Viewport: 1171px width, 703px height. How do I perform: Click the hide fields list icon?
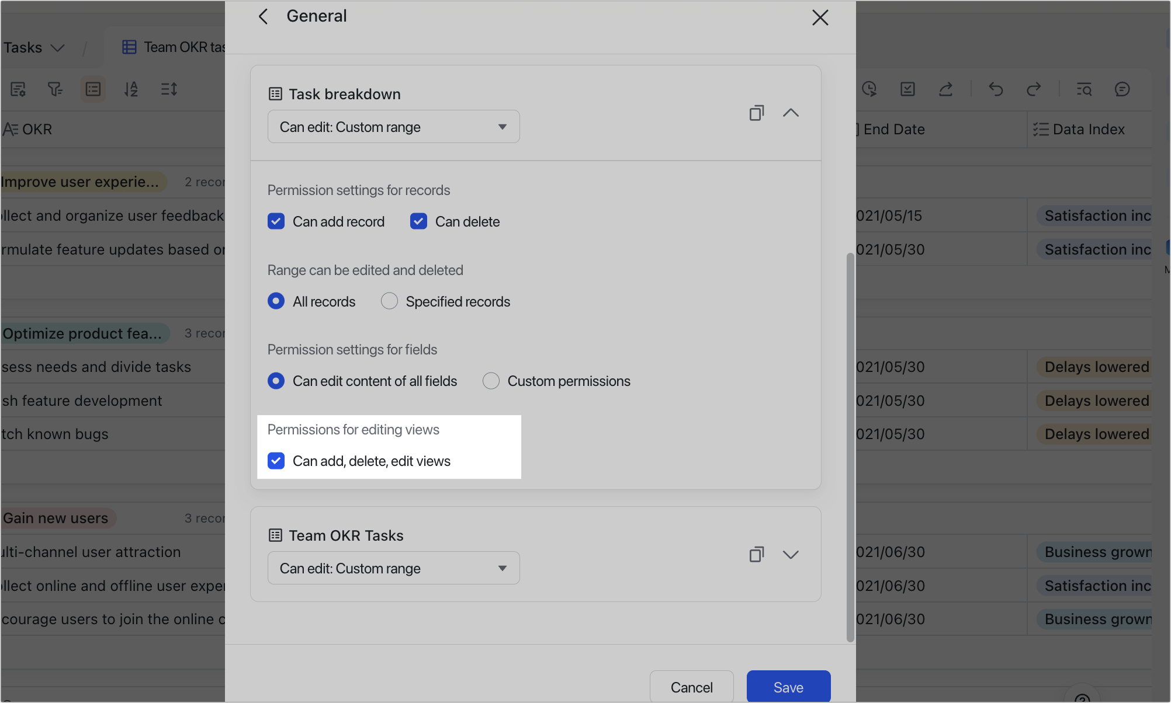click(93, 89)
